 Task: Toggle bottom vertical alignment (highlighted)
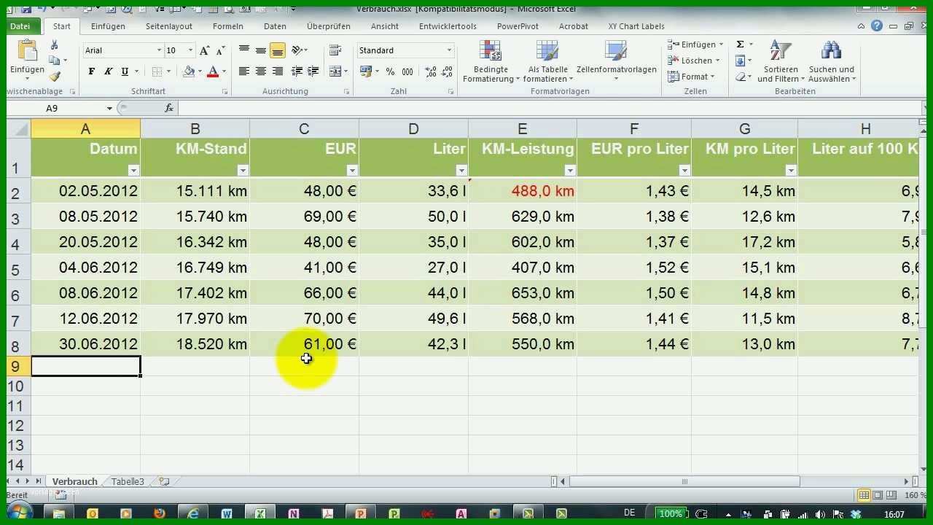[x=277, y=50]
